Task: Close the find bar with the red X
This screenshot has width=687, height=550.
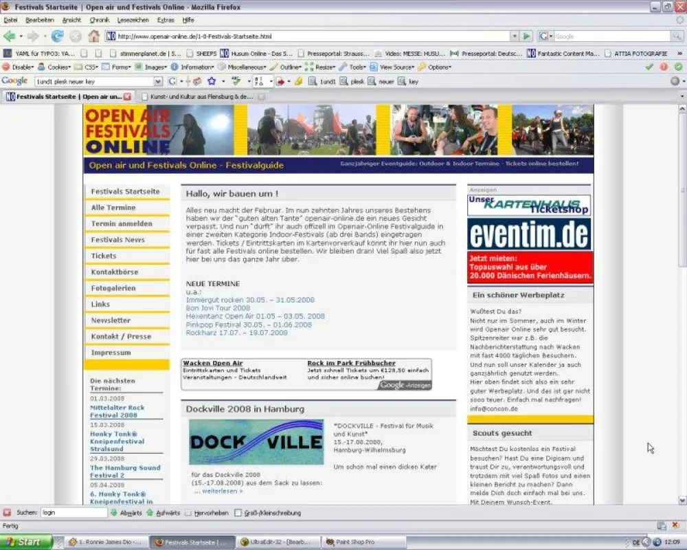Action: click(x=7, y=512)
